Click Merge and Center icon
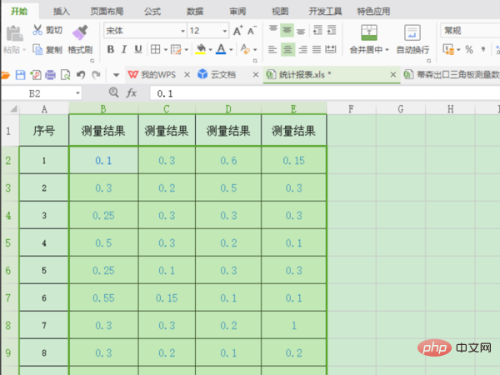 369,32
